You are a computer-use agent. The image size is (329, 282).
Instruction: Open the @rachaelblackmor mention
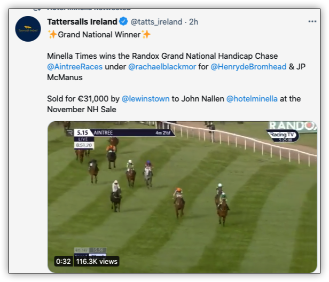pos(162,67)
